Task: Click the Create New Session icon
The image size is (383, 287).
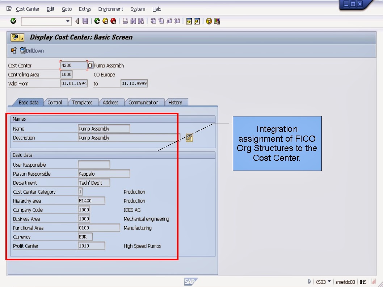Action: (189, 21)
